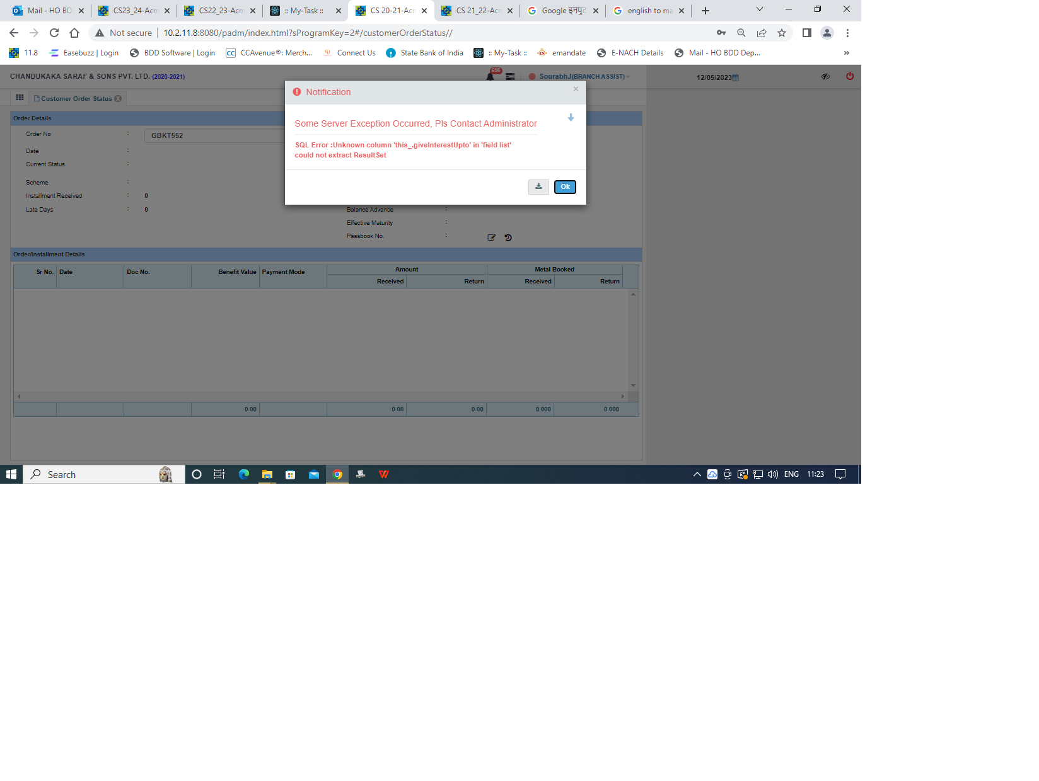Image resolution: width=1039 pixels, height=781 pixels.
Task: Download the error log from the Notification dialog
Action: coord(538,187)
